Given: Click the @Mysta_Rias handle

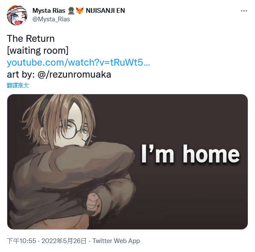Looking at the screenshot, I should 51,19.
